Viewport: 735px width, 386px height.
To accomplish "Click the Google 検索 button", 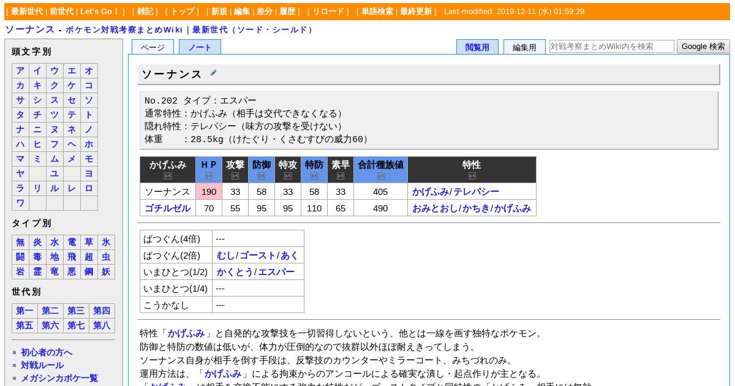I will click(x=703, y=46).
